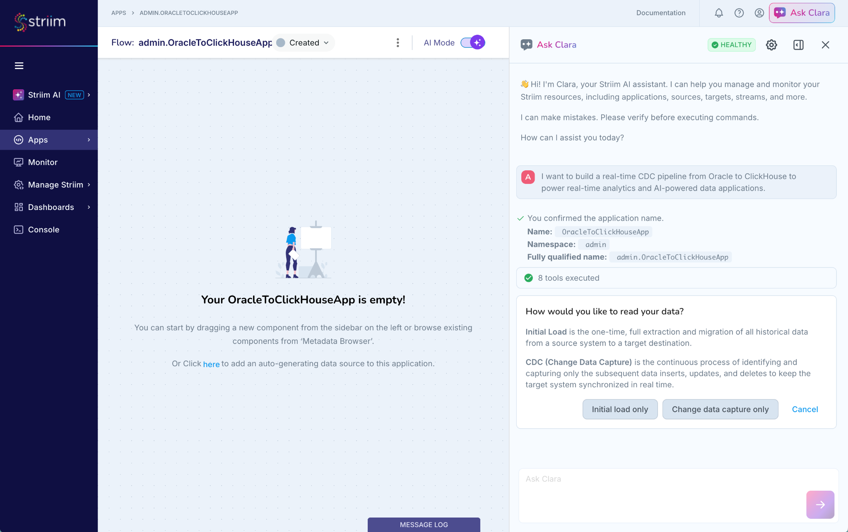This screenshot has height=532, width=848.
Task: Toggle the AI Mode switch
Action: tap(472, 43)
